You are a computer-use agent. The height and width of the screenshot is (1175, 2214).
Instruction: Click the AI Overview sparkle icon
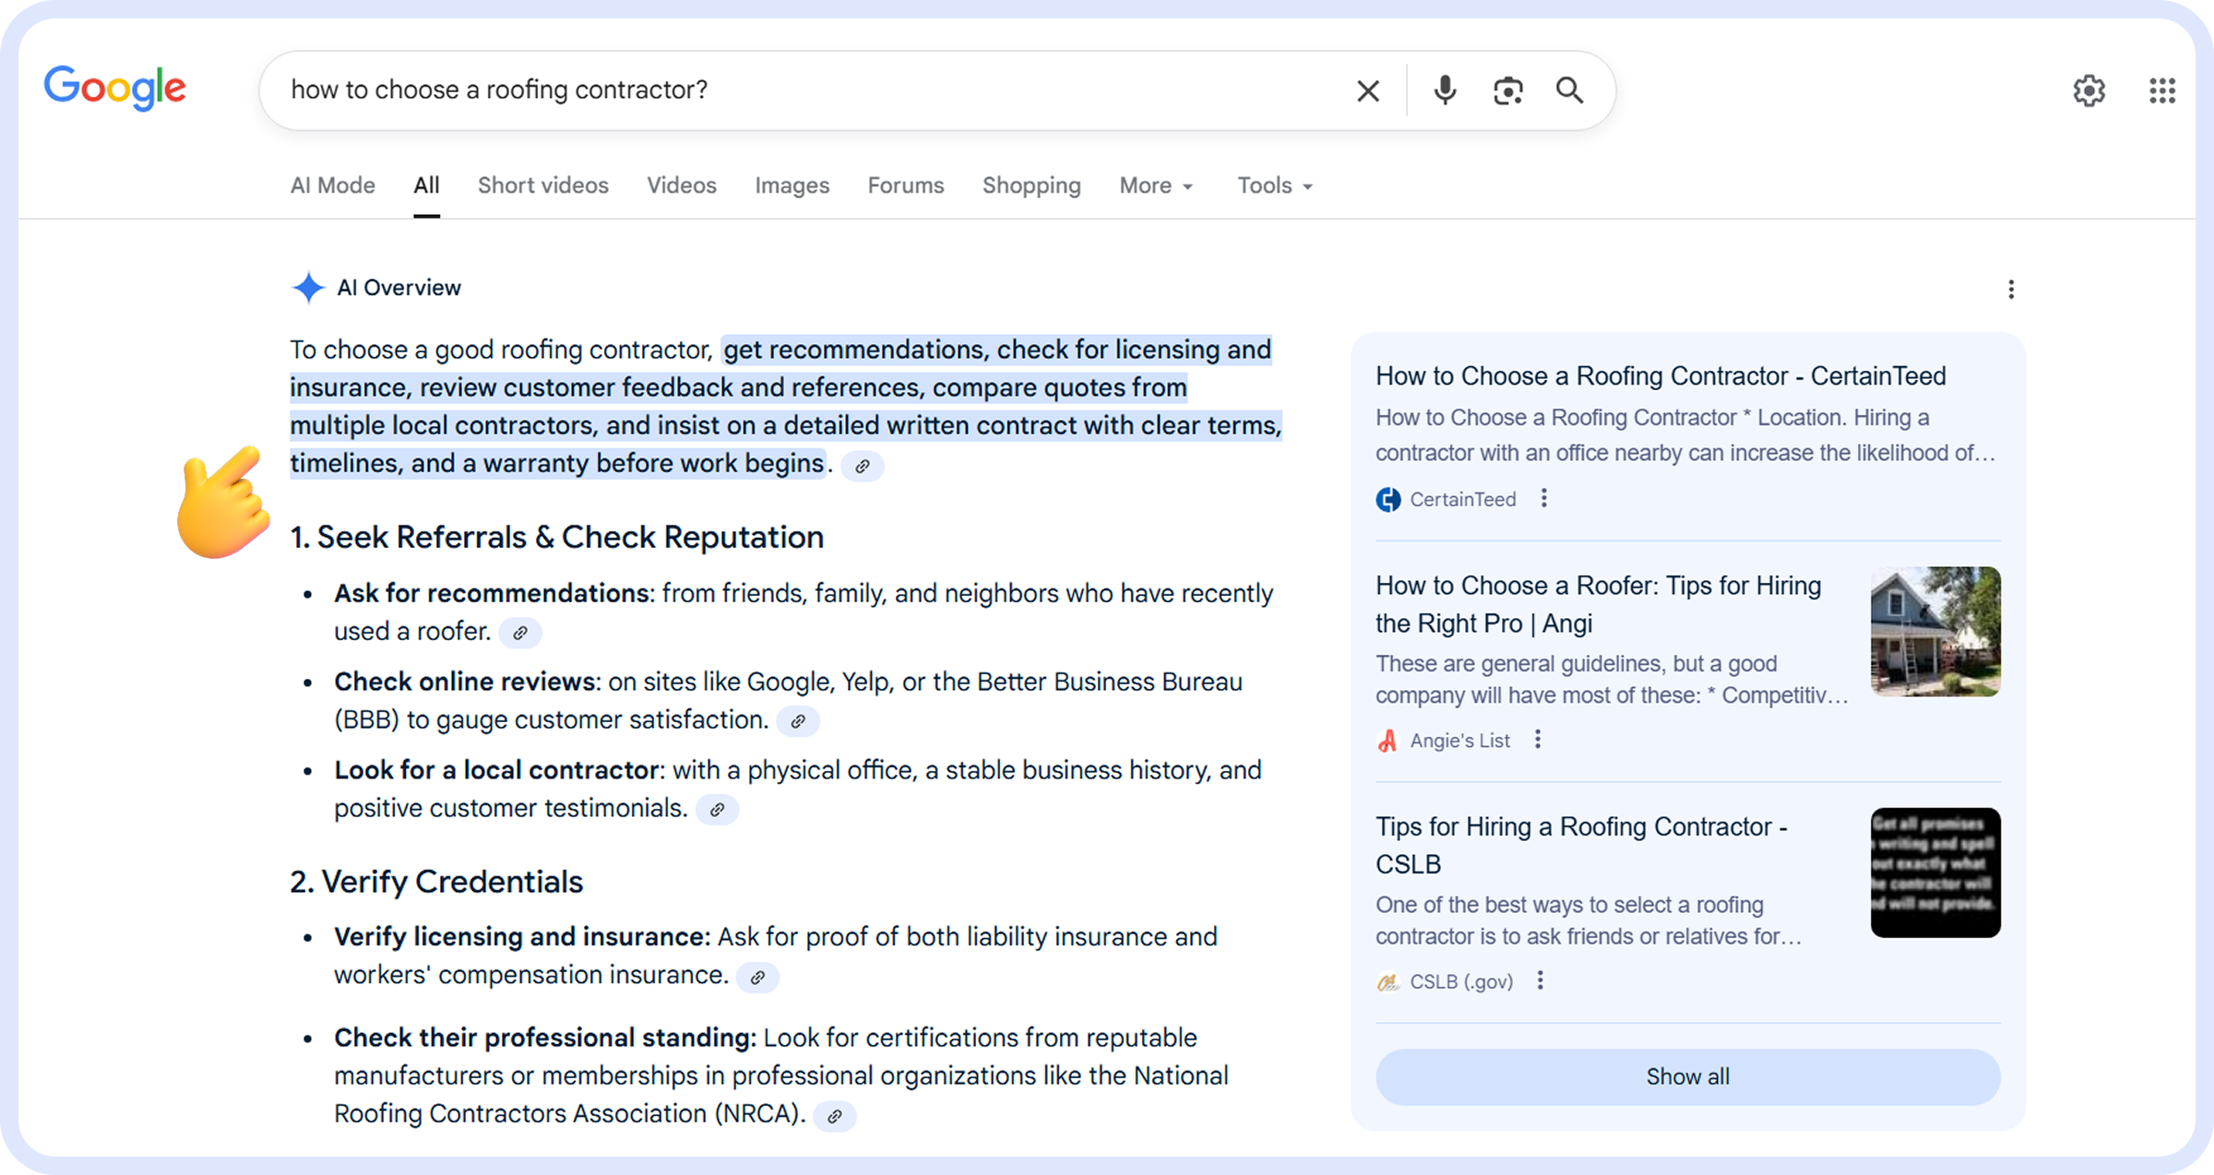tap(307, 288)
